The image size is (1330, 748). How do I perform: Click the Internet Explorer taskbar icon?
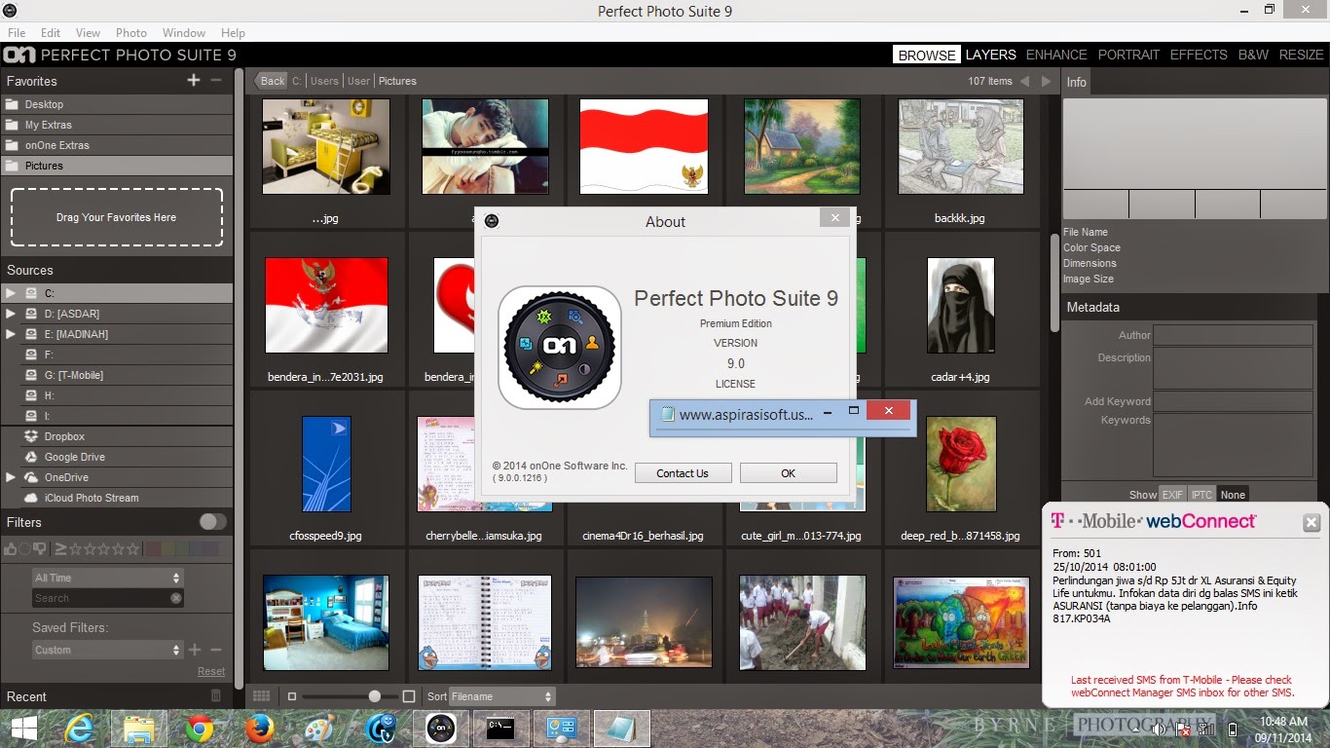80,729
